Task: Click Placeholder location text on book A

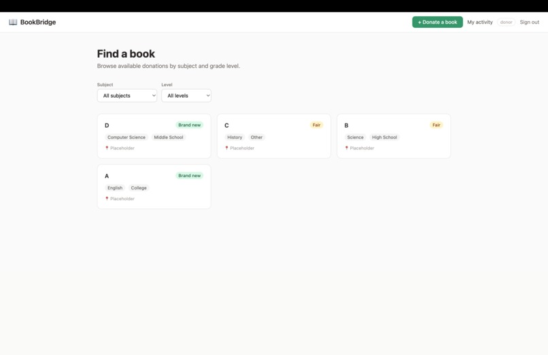Action: click(122, 199)
